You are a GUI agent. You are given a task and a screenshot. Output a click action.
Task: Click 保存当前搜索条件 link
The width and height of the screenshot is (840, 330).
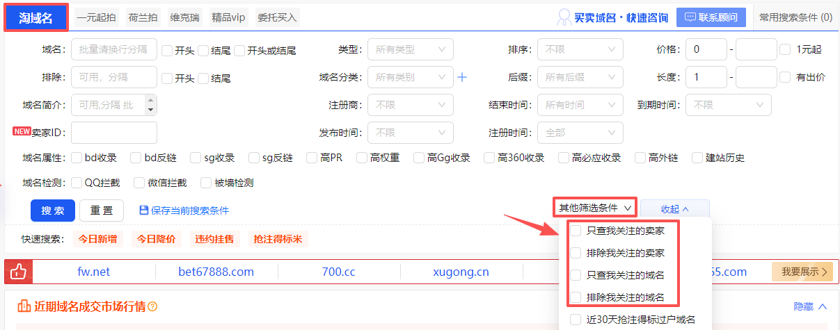pyautogui.click(x=190, y=210)
